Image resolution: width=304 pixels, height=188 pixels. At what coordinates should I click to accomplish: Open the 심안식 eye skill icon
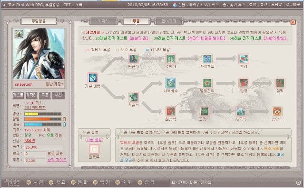coord(277,111)
